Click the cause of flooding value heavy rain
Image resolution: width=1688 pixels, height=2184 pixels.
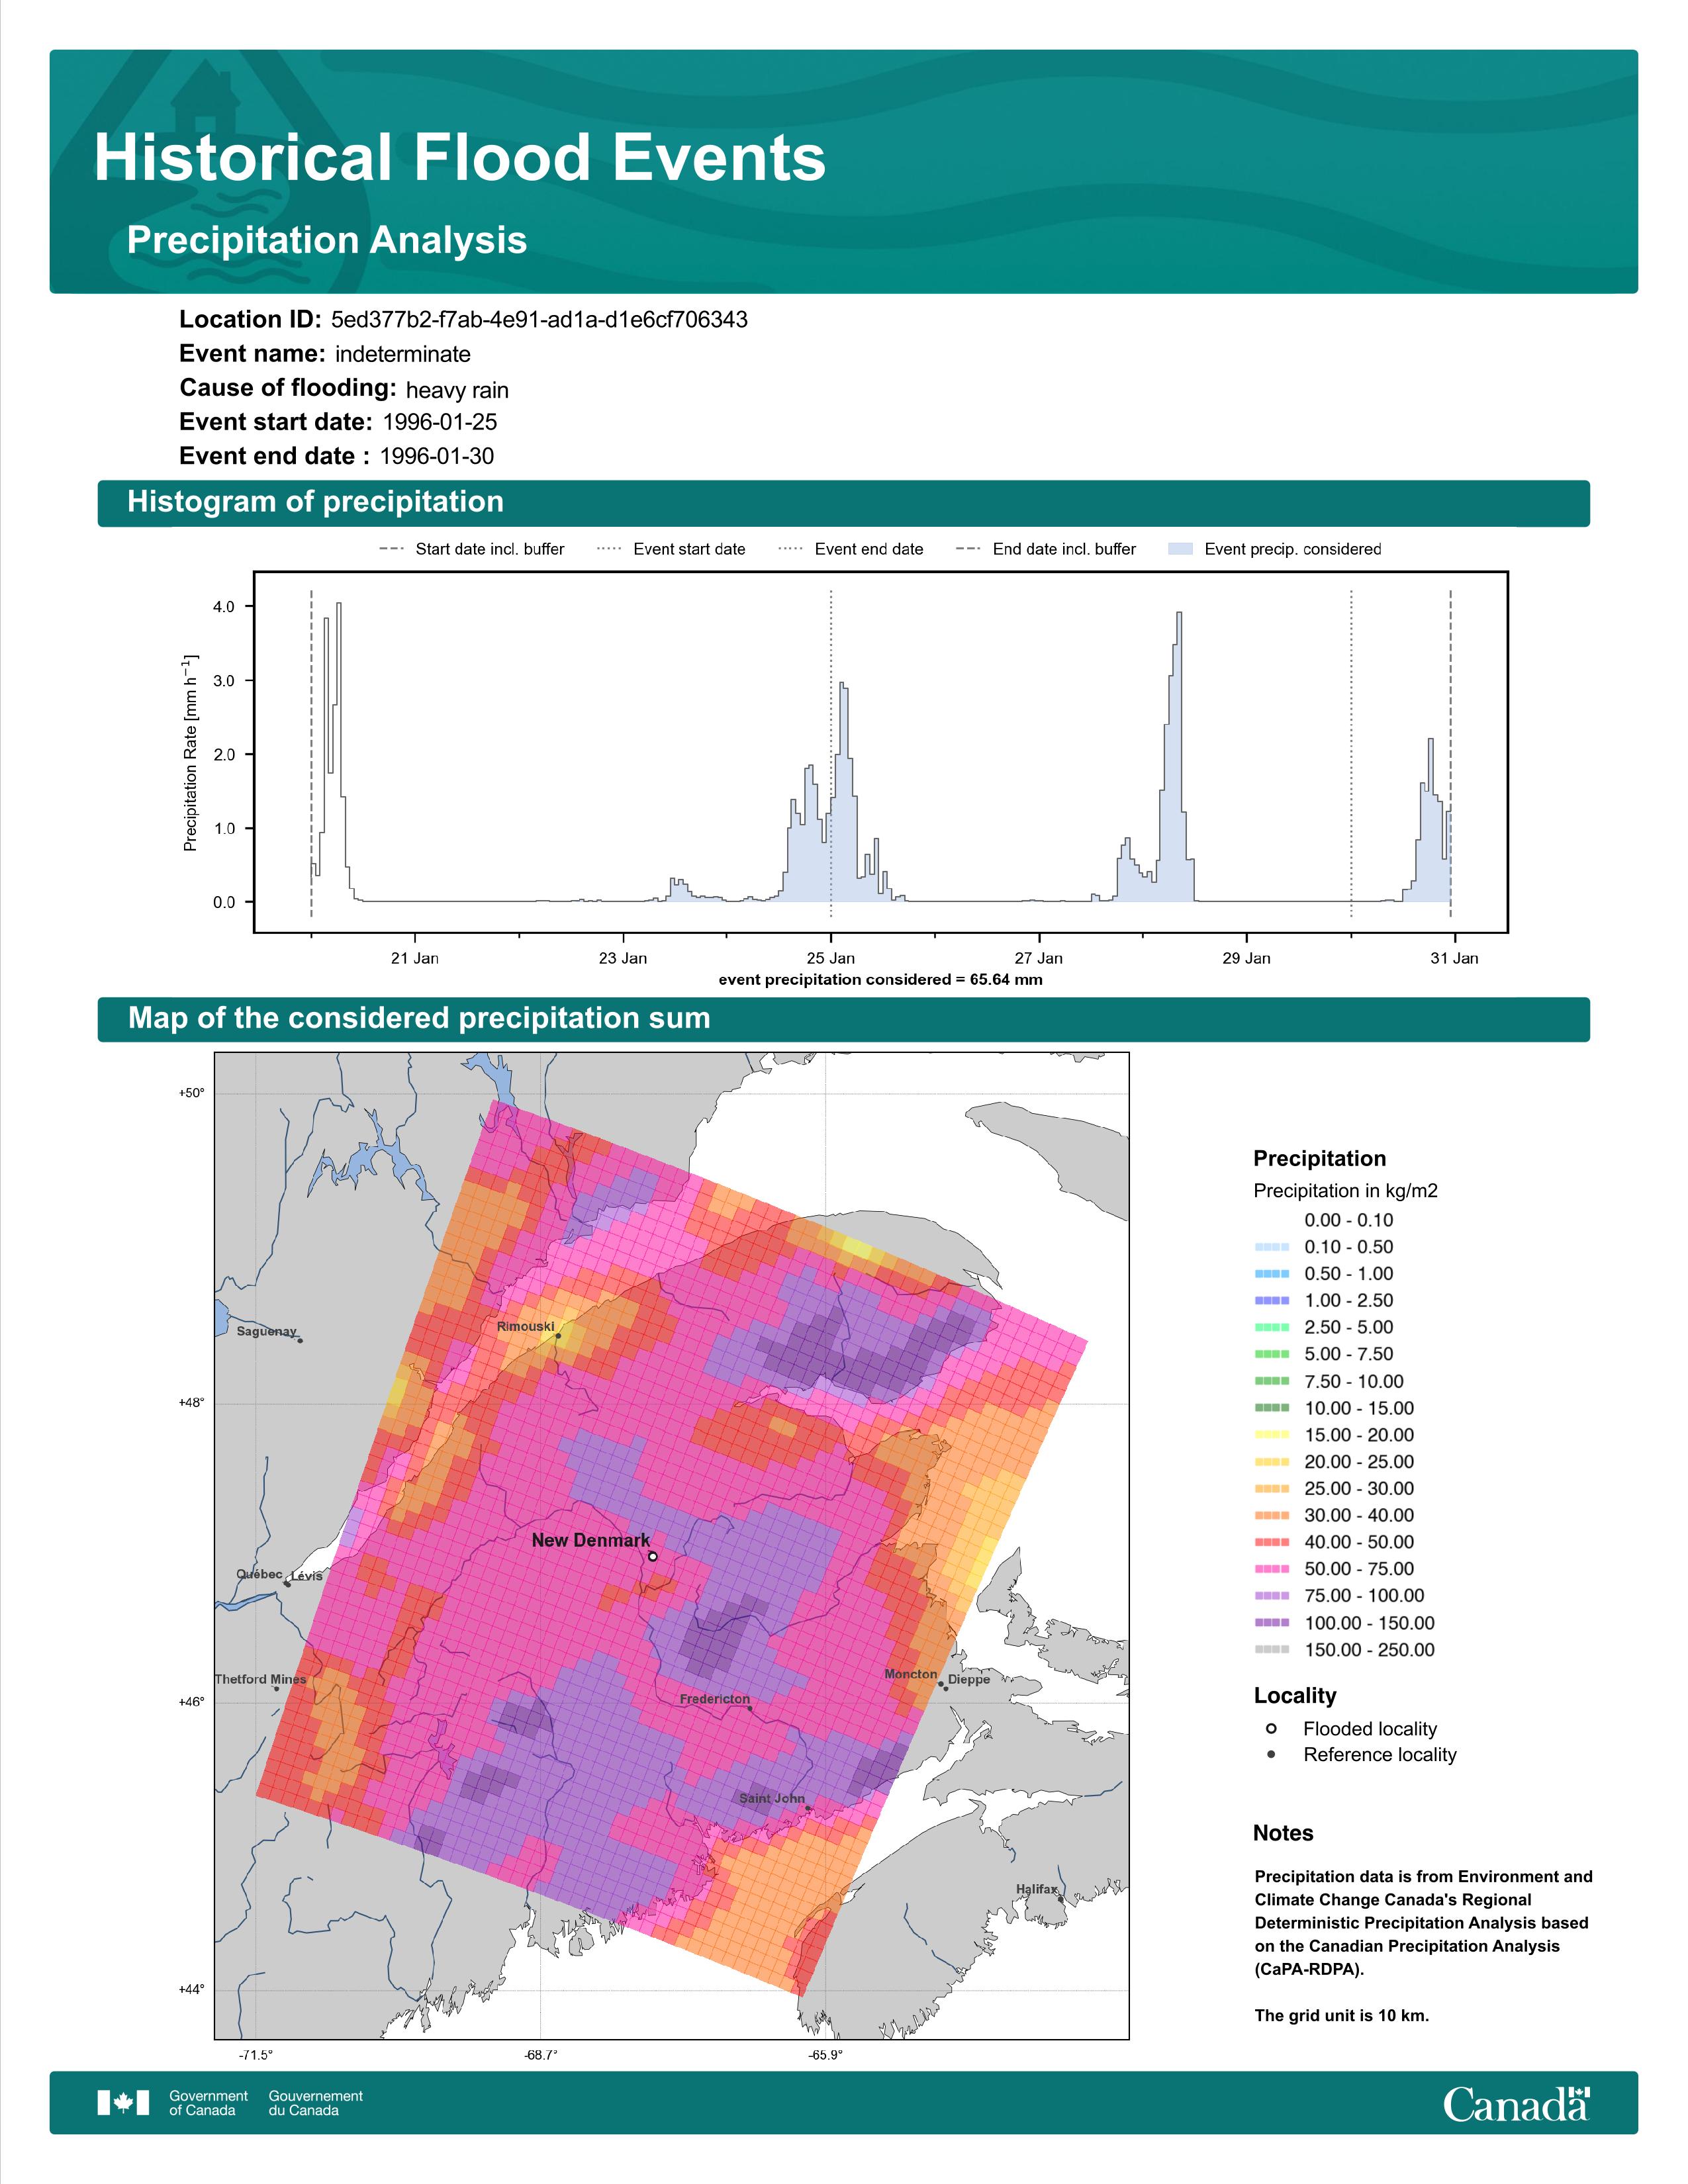[457, 390]
